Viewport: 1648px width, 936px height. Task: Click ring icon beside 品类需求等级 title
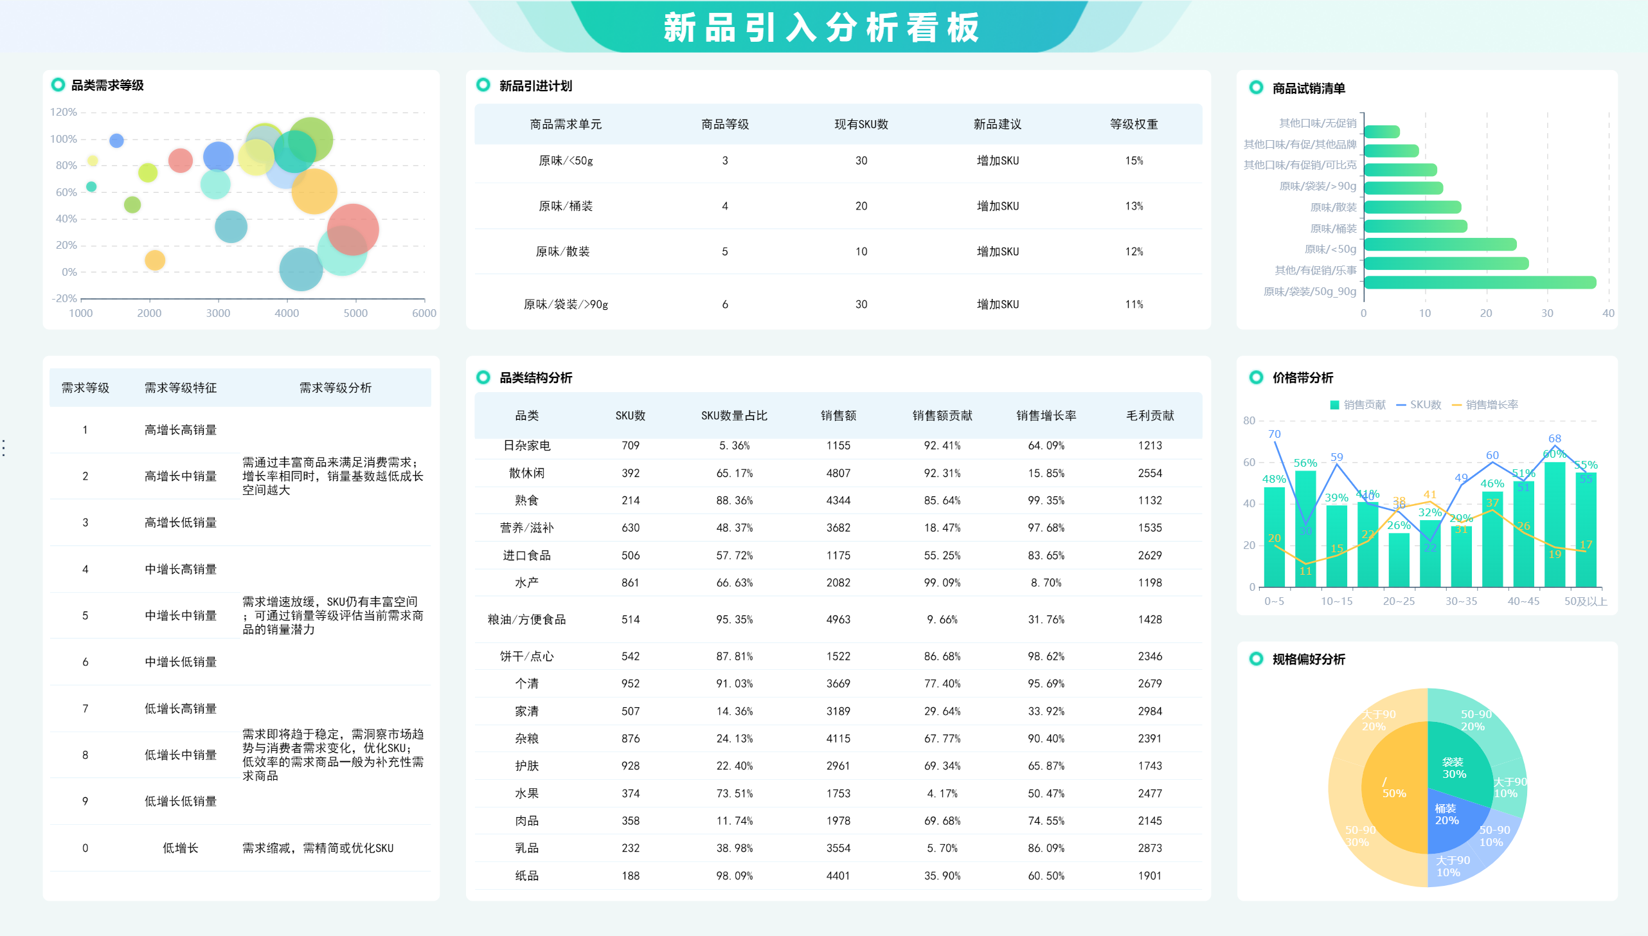58,85
